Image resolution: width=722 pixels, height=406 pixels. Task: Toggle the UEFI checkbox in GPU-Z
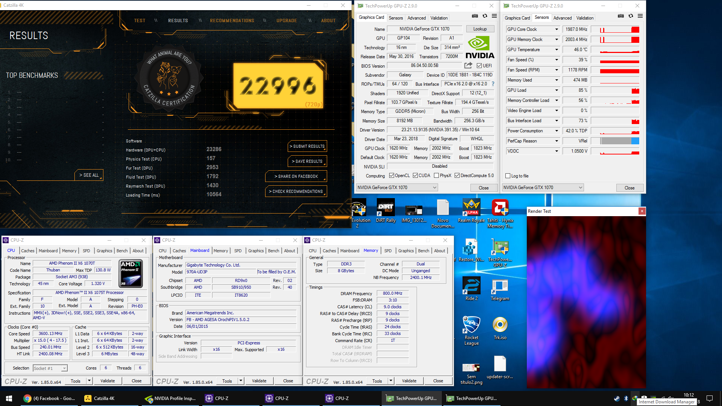[479, 66]
